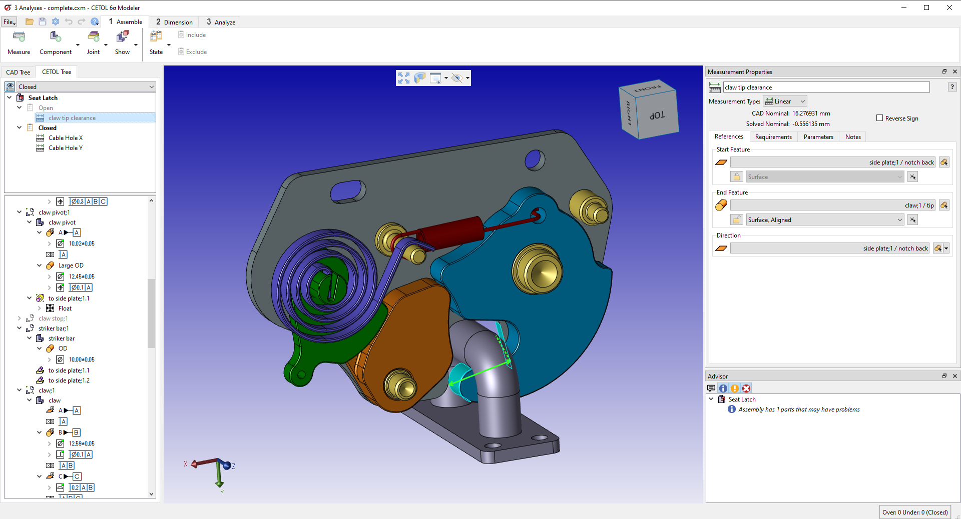The width and height of the screenshot is (961, 519).
Task: Collapse the claw pivot;1 tree node
Action: (20, 212)
